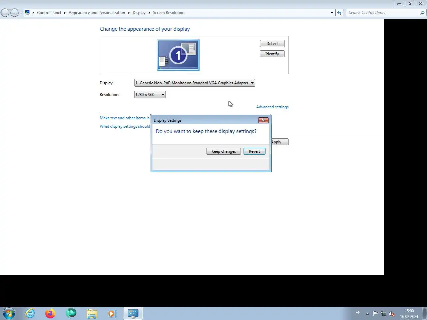Show hidden tray icons arrow

tap(367, 313)
